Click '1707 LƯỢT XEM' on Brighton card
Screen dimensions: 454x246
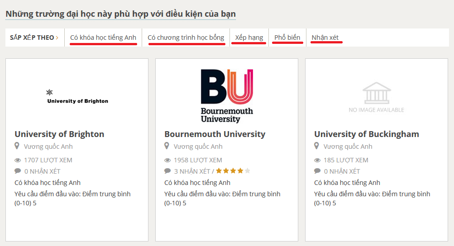point(48,160)
